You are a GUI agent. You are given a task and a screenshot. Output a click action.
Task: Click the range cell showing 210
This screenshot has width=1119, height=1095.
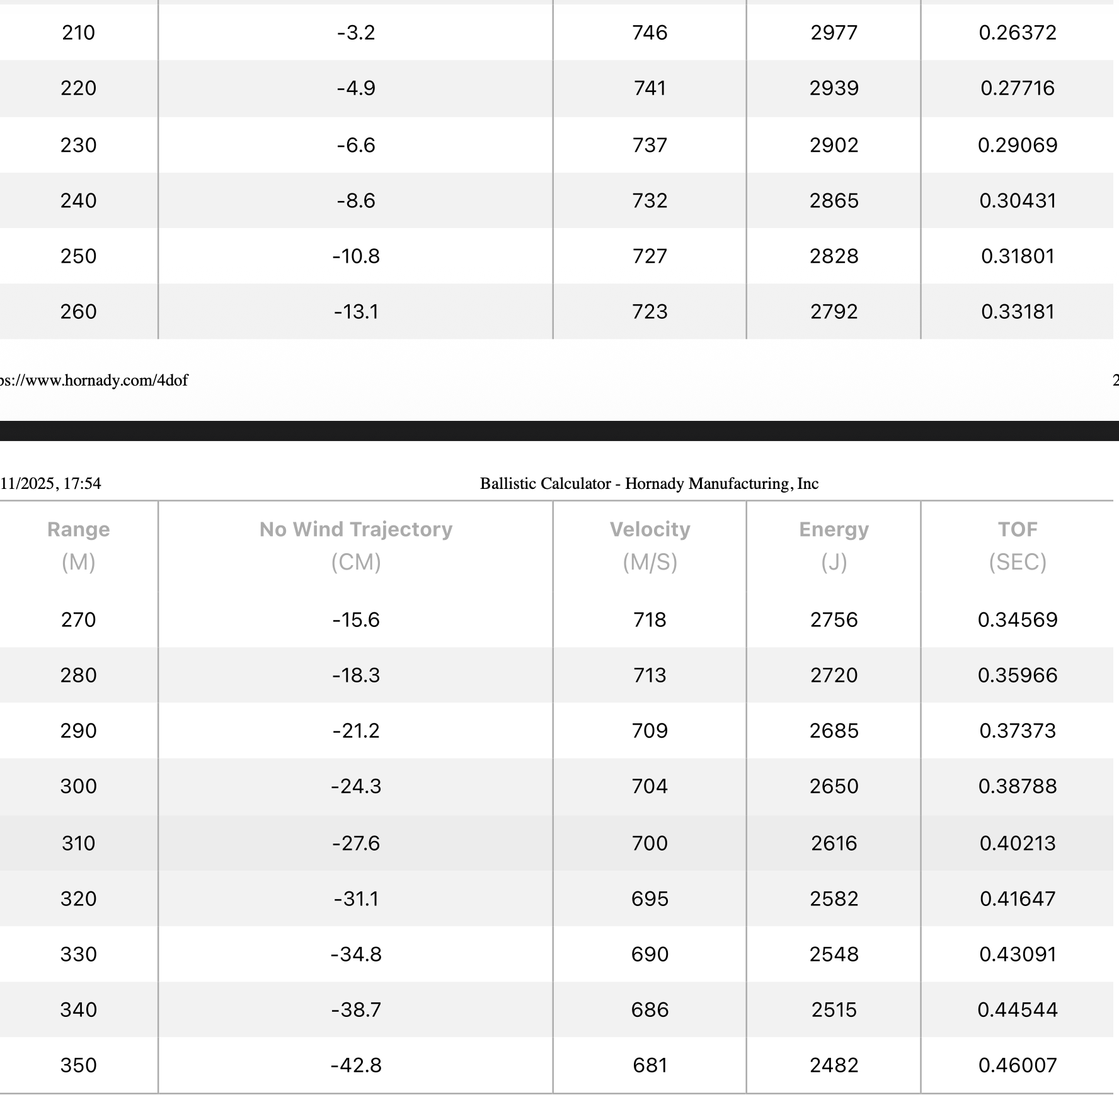[79, 33]
